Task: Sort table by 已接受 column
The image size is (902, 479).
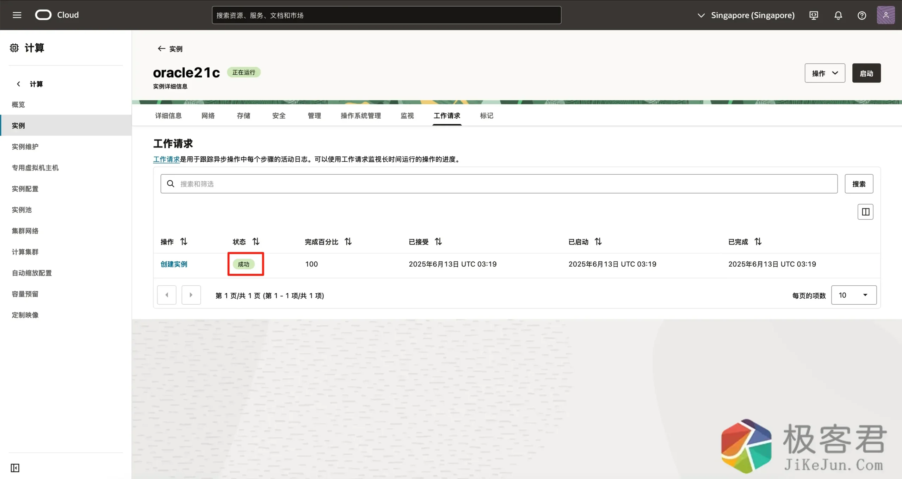Action: (x=438, y=242)
